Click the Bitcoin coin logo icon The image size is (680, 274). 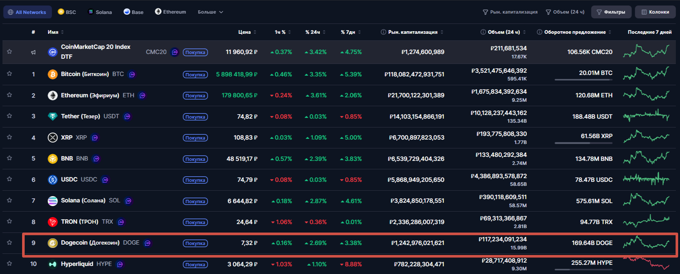53,74
